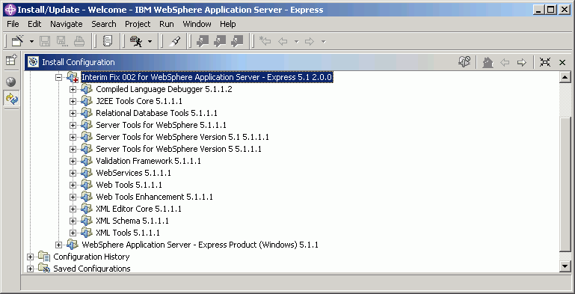The width and height of the screenshot is (575, 294).
Task: Select Server Tools for WebSphere Version 5.1
Action: (182, 137)
